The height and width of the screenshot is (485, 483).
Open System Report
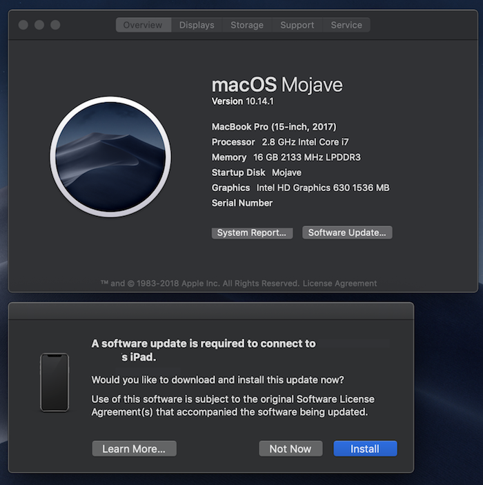tap(252, 232)
